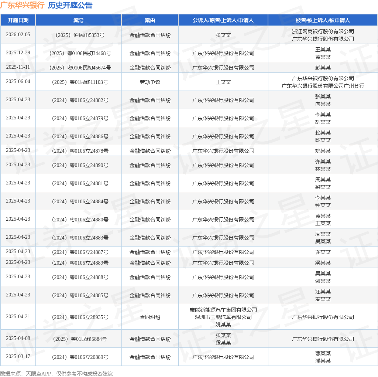
Task: Select 宝能新能源汽车集团有限公司 plaintiff entry
Action: (223, 310)
